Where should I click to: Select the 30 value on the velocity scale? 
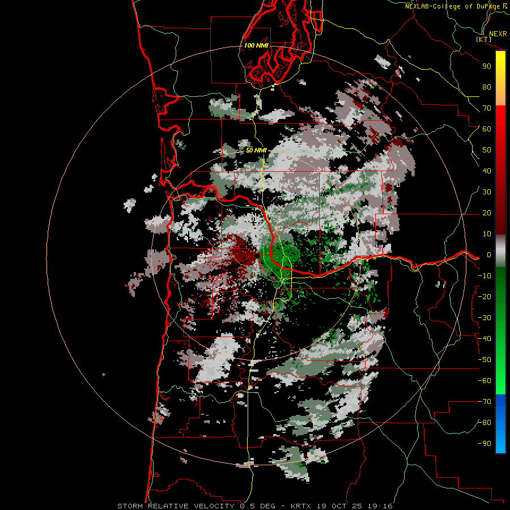pos(487,192)
